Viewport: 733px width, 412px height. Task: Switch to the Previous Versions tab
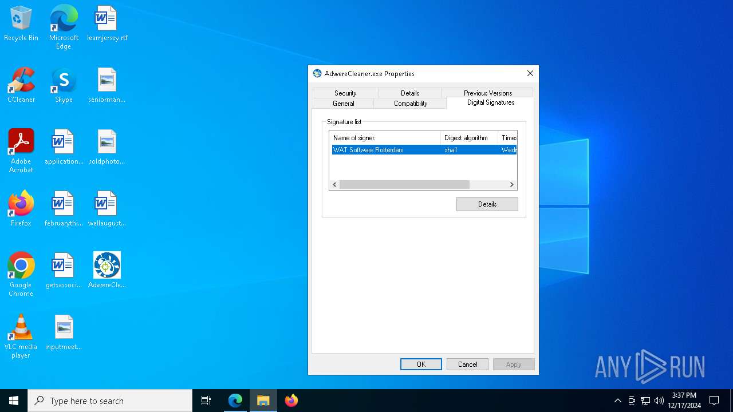pos(488,93)
